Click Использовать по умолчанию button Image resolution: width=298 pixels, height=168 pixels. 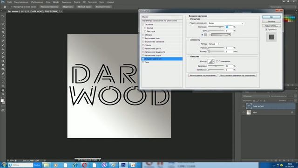(203, 76)
